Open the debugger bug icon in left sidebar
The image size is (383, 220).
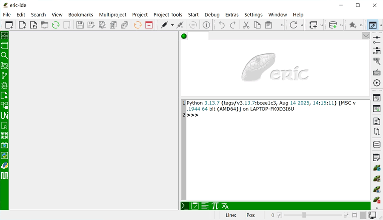(x=4, y=86)
